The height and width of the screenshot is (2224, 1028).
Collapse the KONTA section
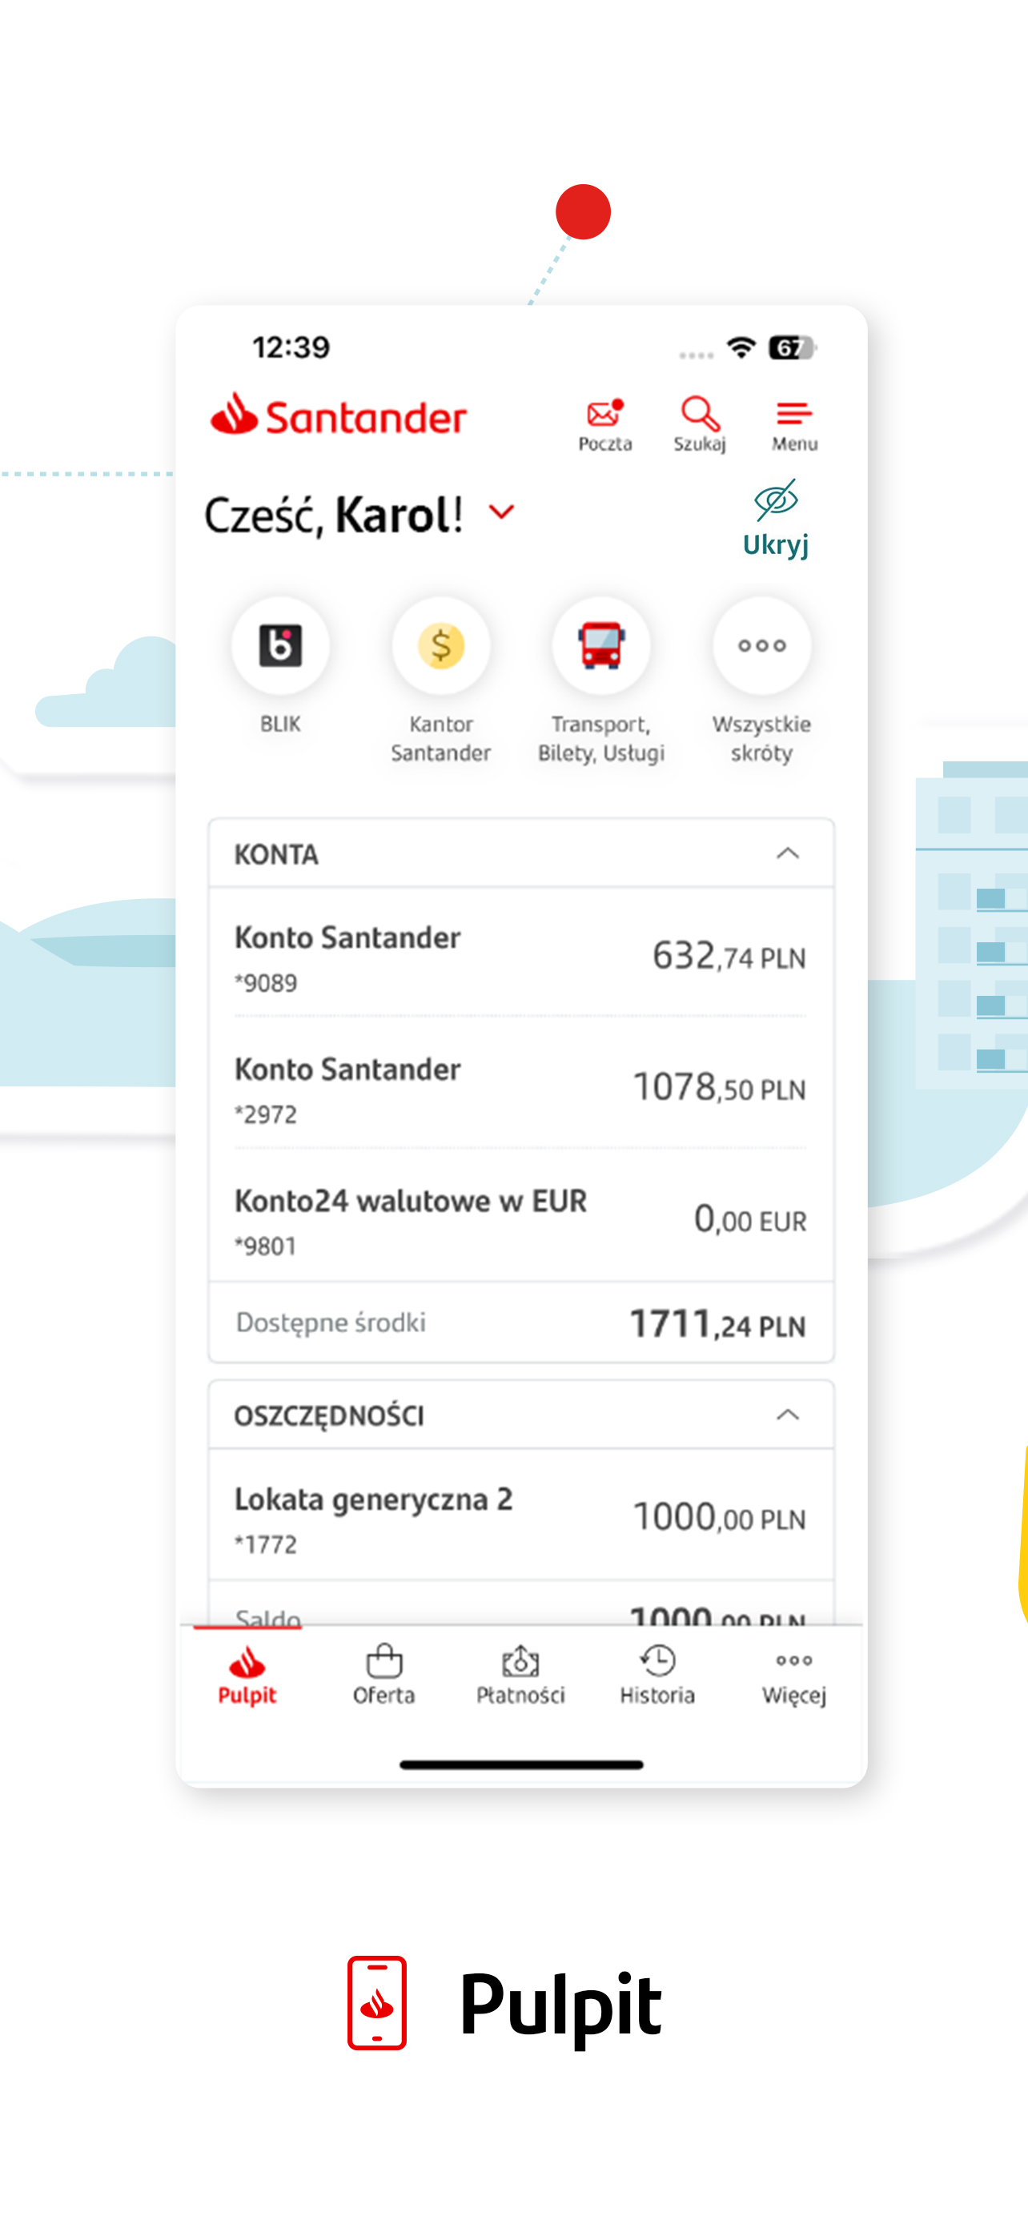click(x=787, y=854)
